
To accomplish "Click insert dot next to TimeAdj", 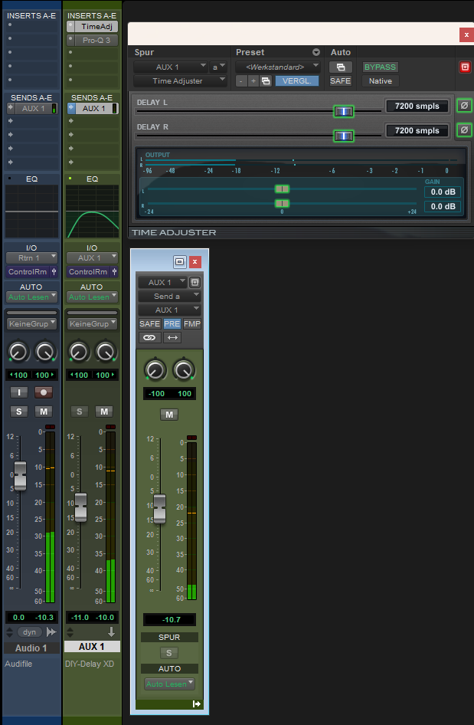I will tap(70, 26).
